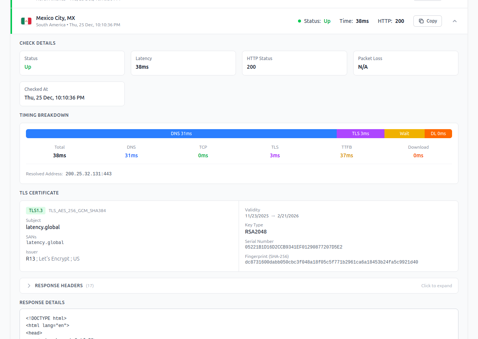Click the green status dot next to 'Up'
Screen dimensions: 478x339
pyautogui.click(x=299, y=21)
